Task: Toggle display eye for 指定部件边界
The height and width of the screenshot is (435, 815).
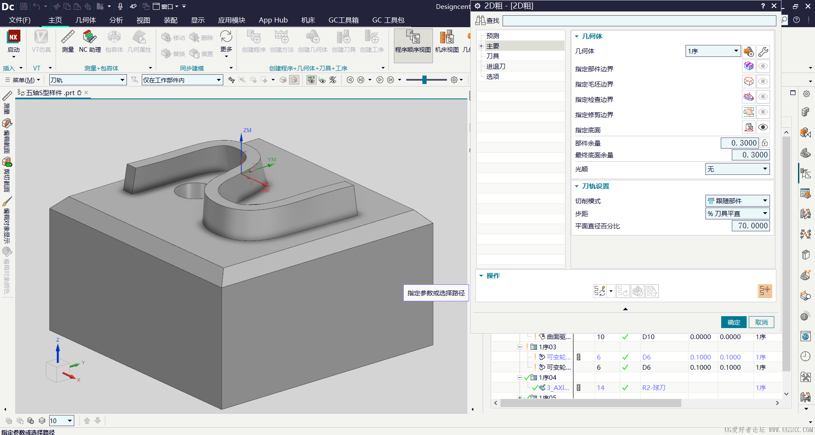Action: point(763,66)
